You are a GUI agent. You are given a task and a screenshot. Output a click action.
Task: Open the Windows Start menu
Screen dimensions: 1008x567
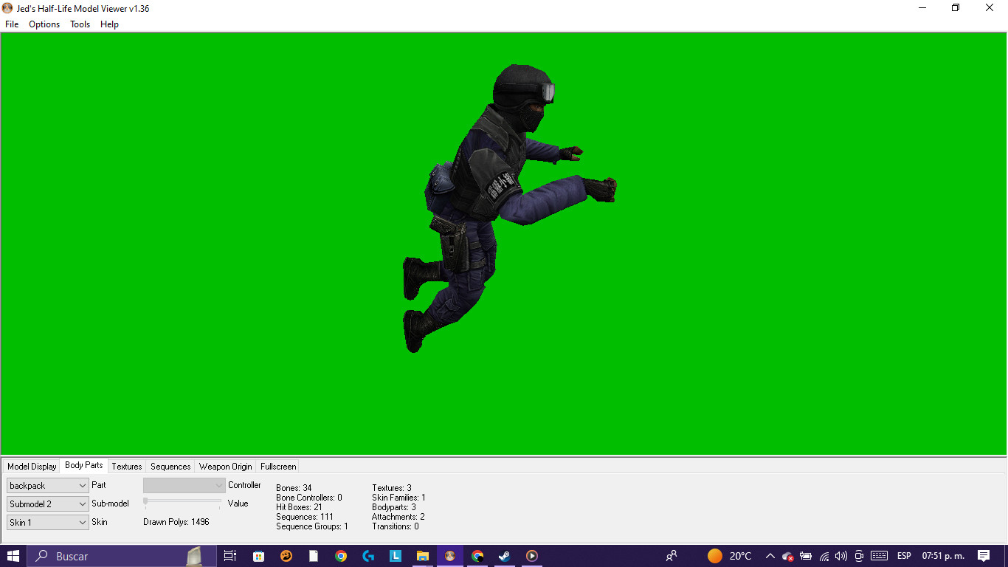tap(13, 556)
